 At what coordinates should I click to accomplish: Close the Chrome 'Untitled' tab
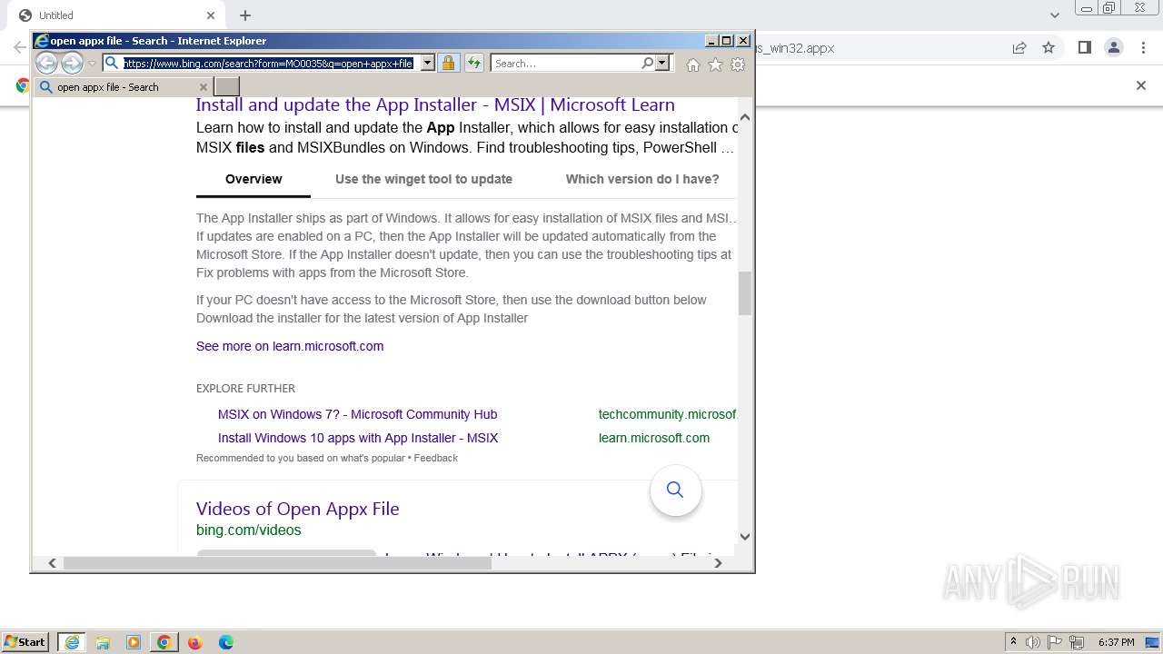coord(211,15)
